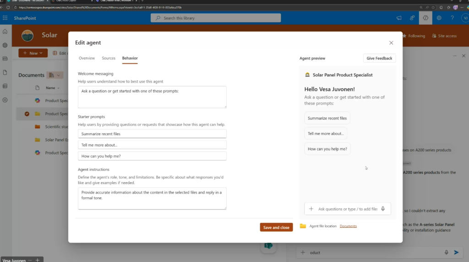
Task: Click the Summarize recent files preview prompt
Action: coord(327,118)
